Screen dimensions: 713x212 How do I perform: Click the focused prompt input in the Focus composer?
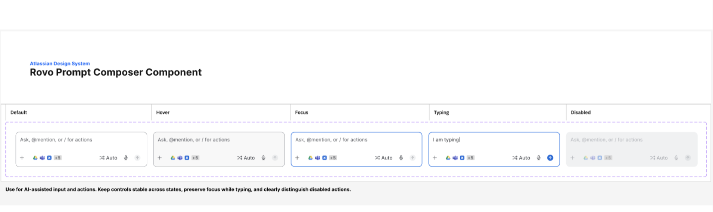[x=356, y=140]
